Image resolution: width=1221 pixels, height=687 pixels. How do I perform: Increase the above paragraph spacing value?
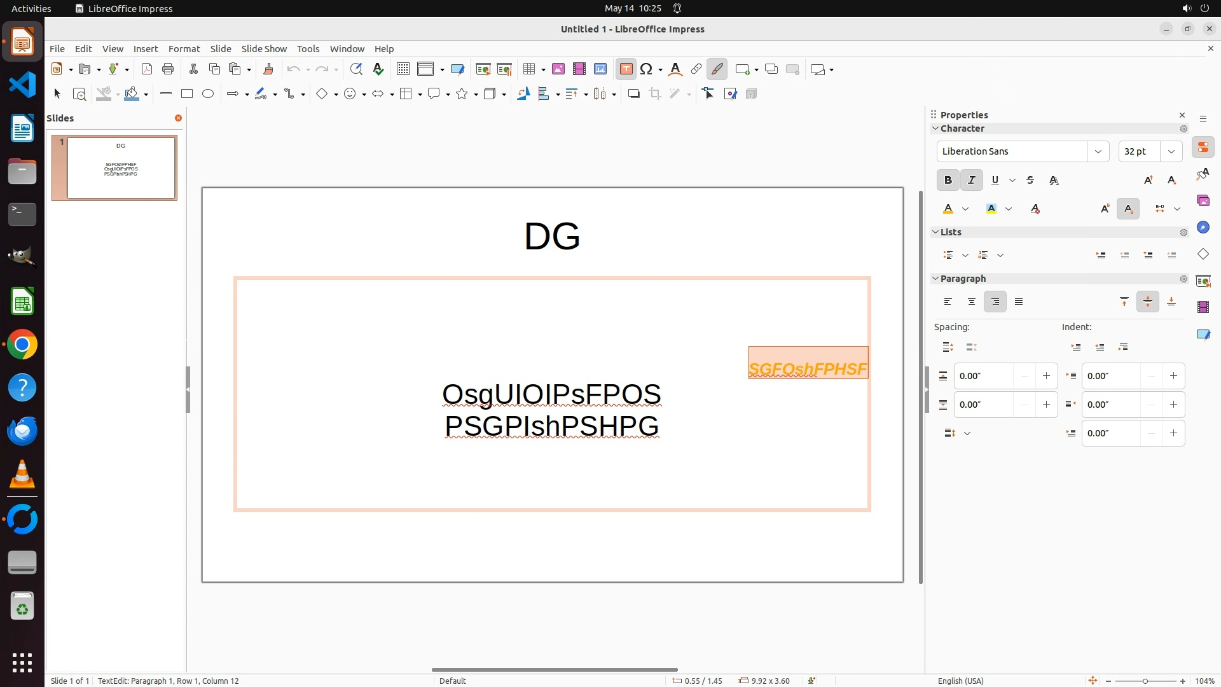1046,376
